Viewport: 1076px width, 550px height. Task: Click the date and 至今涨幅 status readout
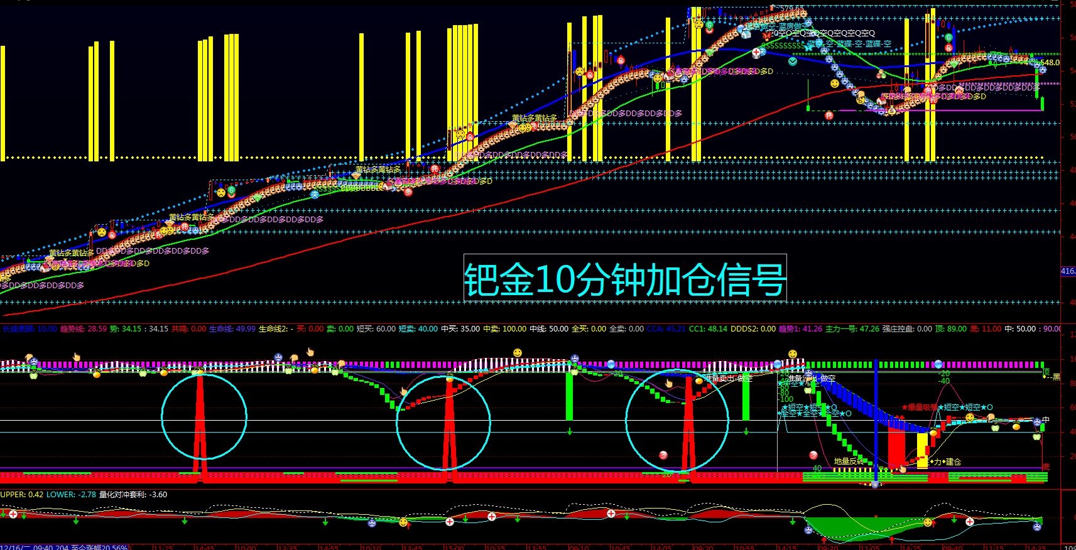tap(64, 547)
